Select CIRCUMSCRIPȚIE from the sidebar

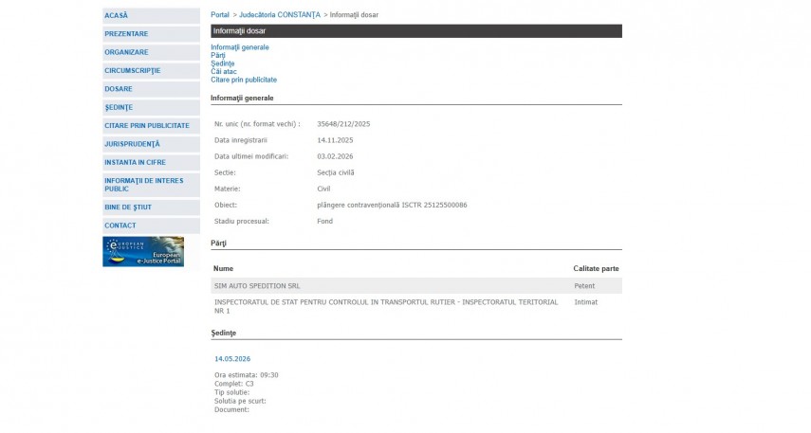[132, 70]
